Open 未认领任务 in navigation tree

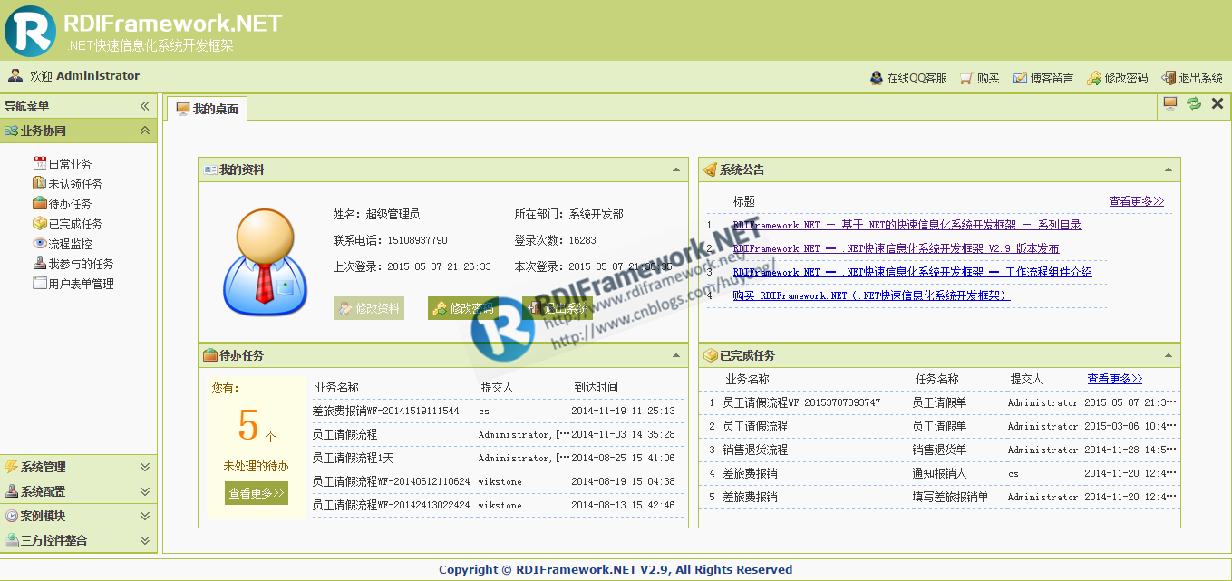[75, 184]
